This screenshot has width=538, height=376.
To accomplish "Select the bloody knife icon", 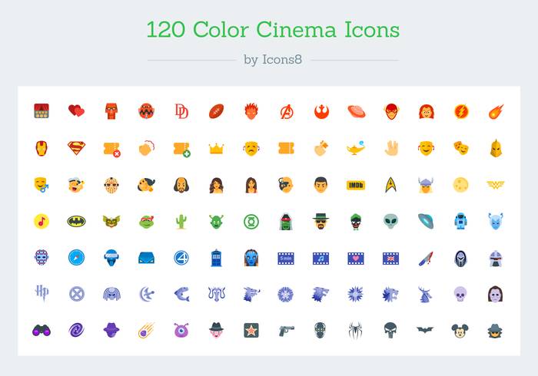I will (426, 259).
